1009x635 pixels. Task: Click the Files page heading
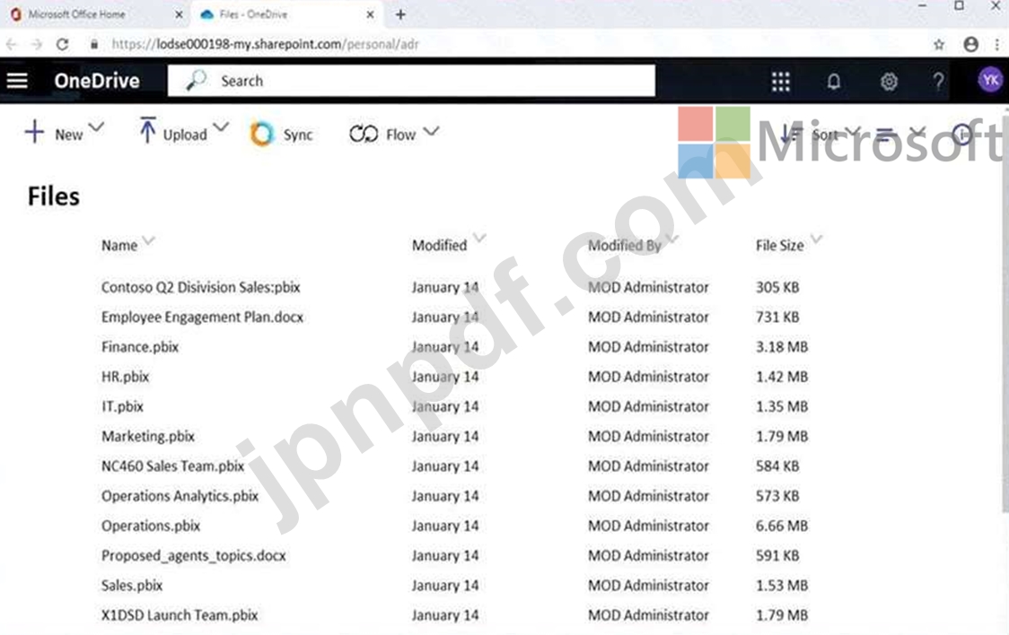[53, 196]
